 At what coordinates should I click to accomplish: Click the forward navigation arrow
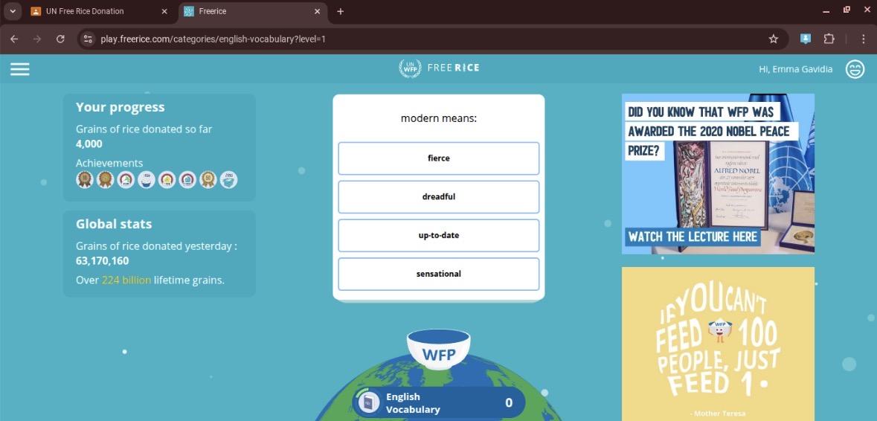coord(37,39)
